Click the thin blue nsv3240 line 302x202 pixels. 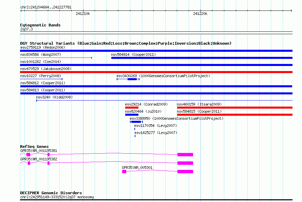click(x=164, y=100)
